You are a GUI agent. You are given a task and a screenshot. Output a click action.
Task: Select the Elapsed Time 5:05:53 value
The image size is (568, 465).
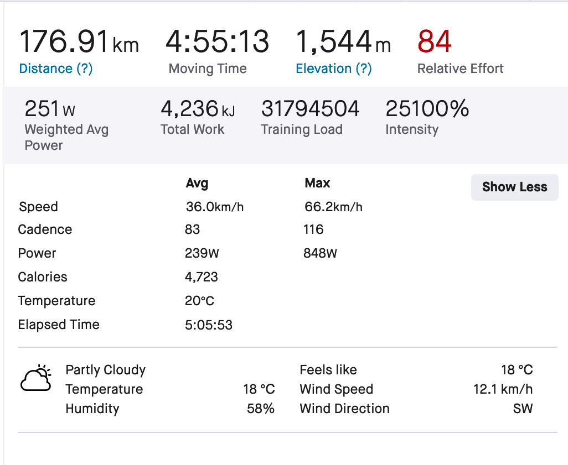[209, 325]
